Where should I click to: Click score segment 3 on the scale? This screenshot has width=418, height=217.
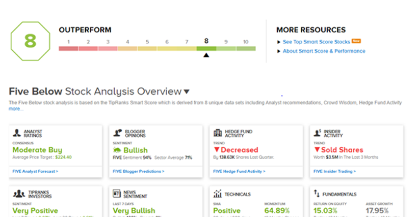pos(108,49)
